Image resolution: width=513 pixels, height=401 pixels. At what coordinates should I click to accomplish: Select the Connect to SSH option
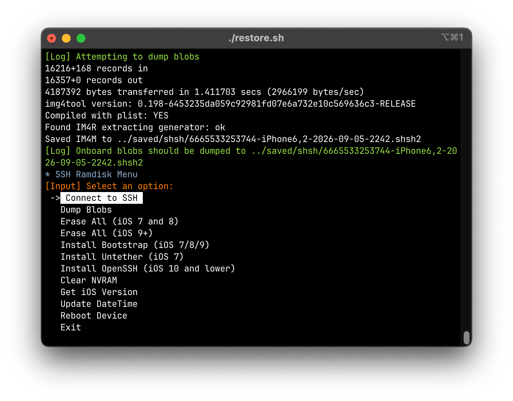[101, 198]
